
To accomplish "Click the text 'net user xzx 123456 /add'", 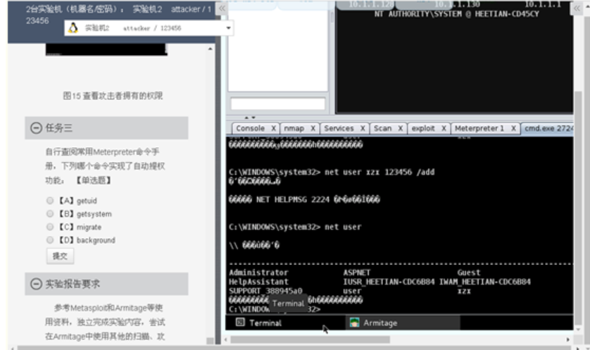I will (379, 172).
